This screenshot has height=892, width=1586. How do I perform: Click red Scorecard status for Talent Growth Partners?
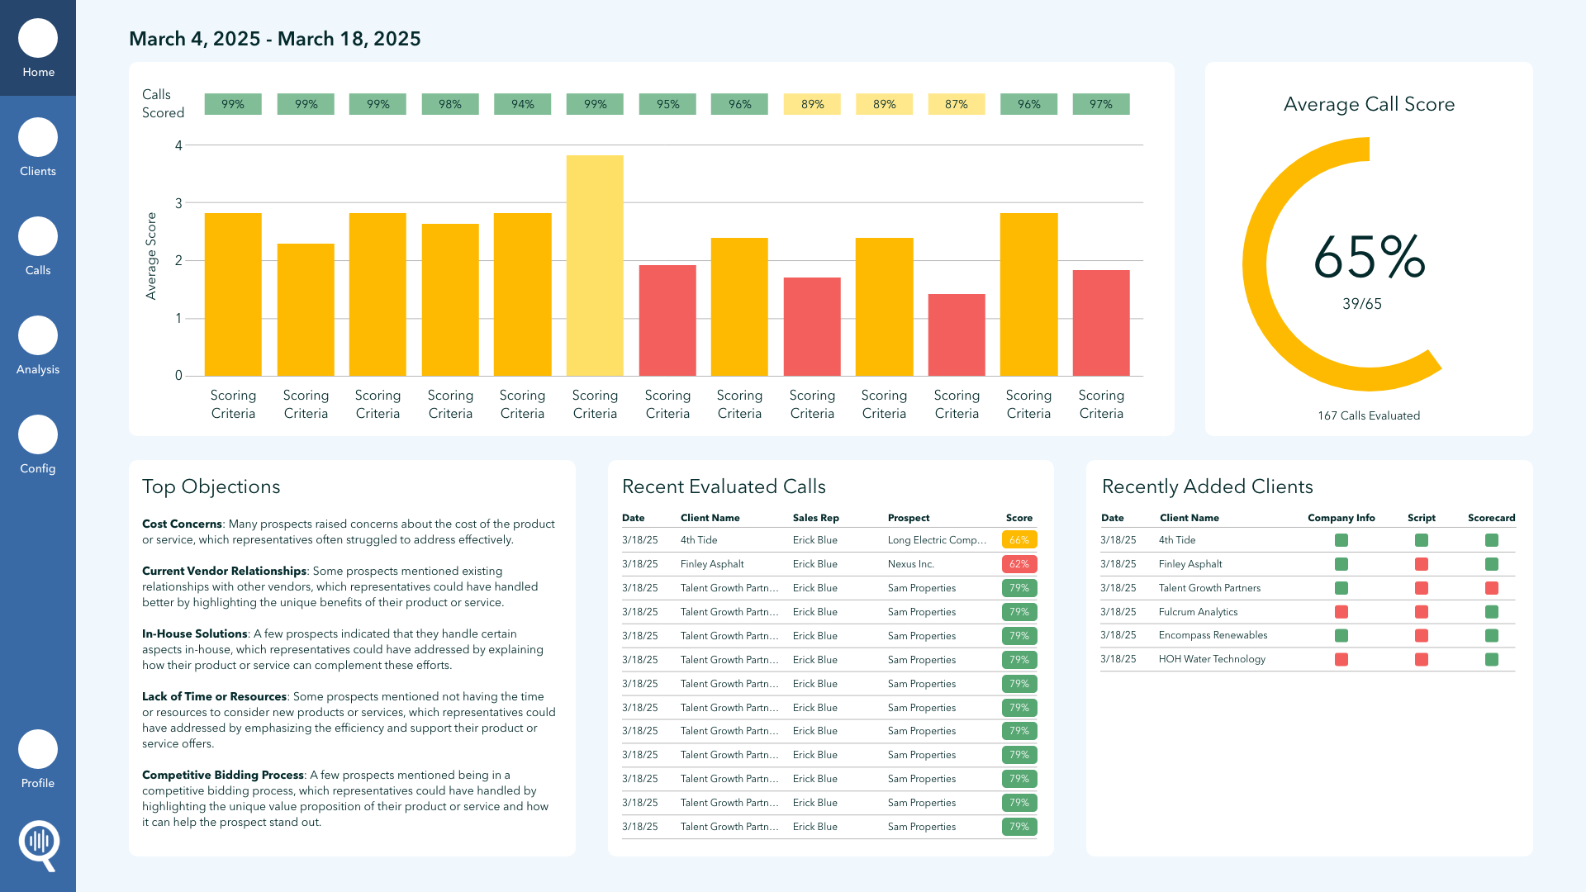click(1491, 588)
